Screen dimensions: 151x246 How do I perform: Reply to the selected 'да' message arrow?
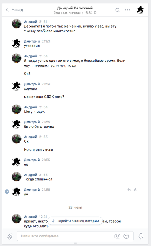129,189
